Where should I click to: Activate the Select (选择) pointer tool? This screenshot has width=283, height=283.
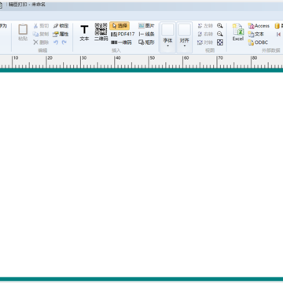(119, 26)
